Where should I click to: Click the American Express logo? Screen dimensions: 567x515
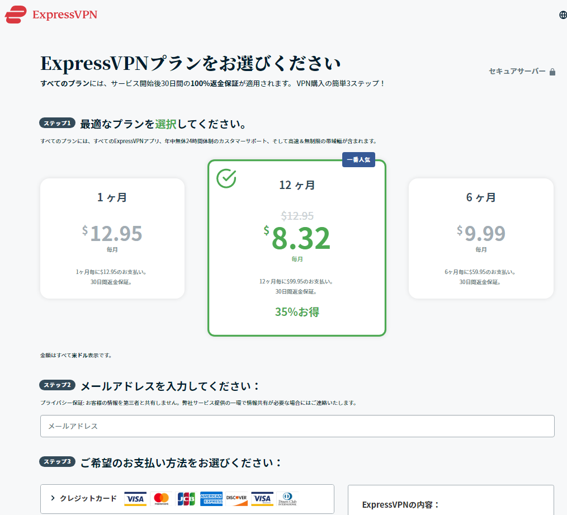(211, 499)
